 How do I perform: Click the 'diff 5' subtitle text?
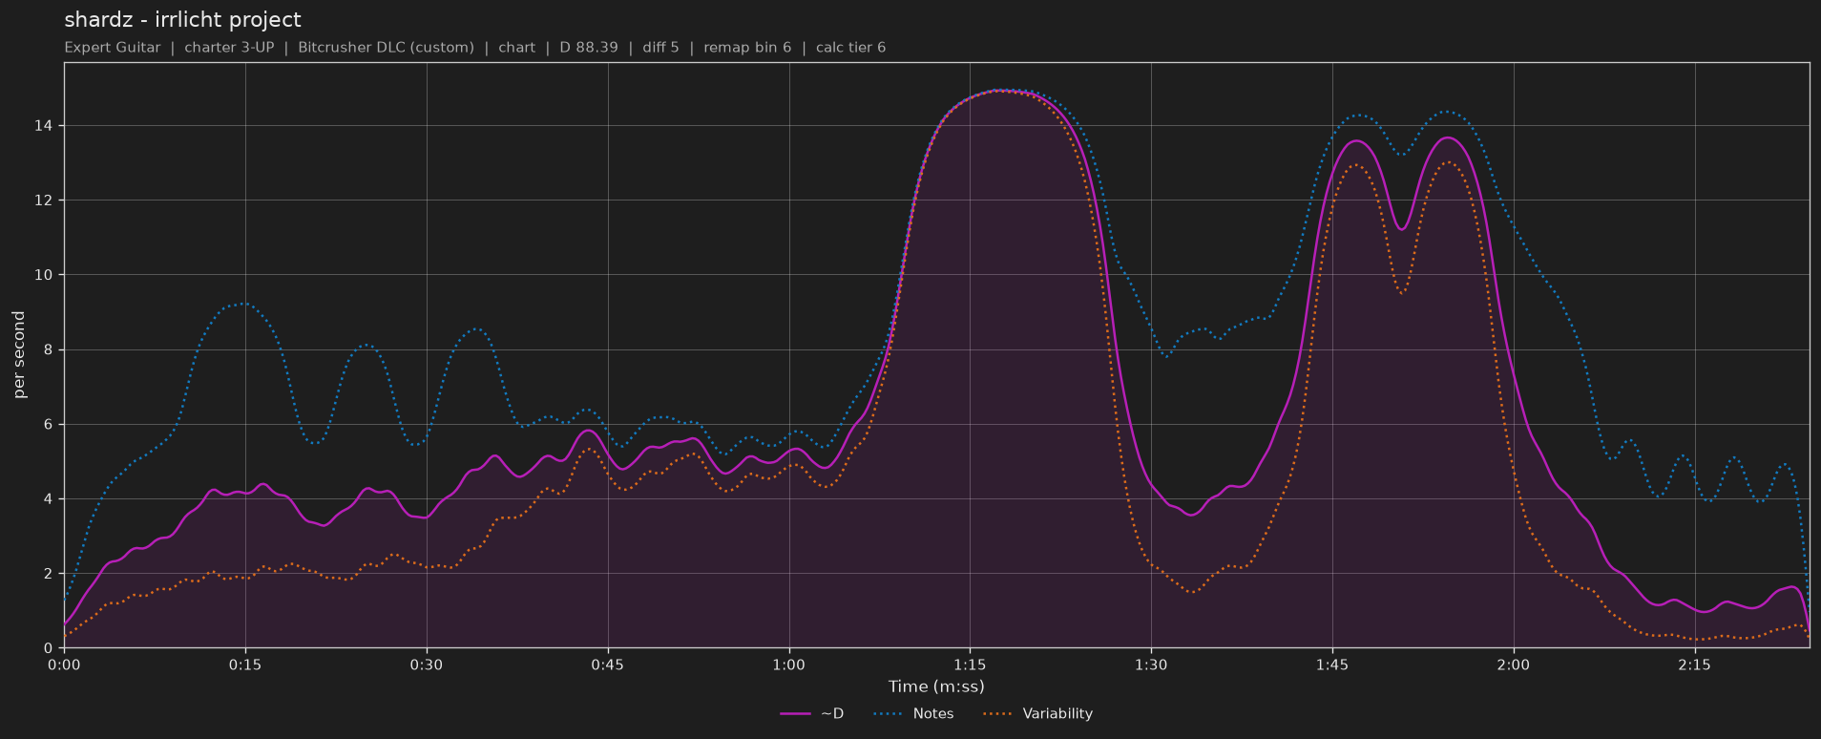tap(660, 48)
